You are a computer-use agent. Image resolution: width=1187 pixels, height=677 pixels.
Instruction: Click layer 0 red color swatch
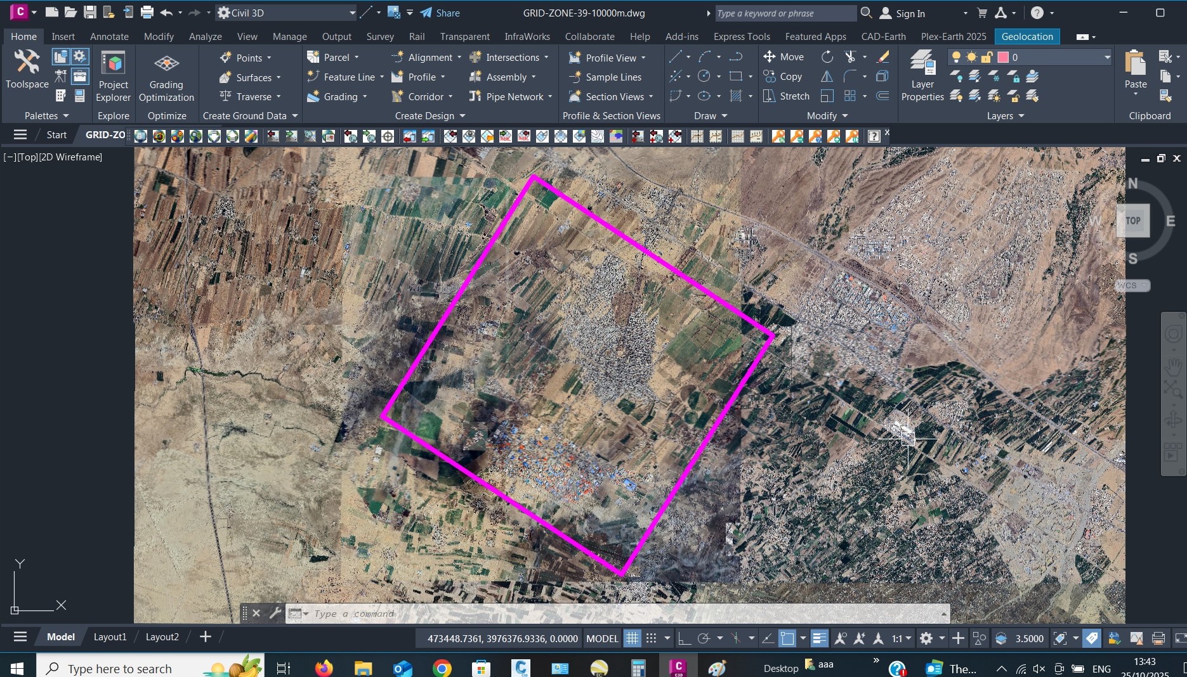tap(1003, 57)
